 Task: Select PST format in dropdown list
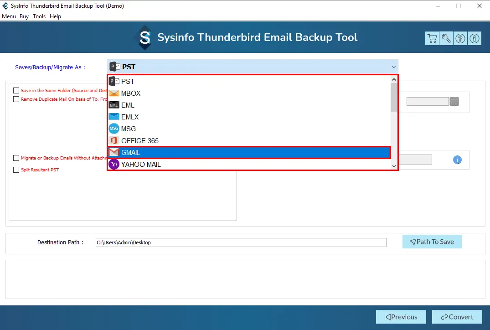pos(249,81)
